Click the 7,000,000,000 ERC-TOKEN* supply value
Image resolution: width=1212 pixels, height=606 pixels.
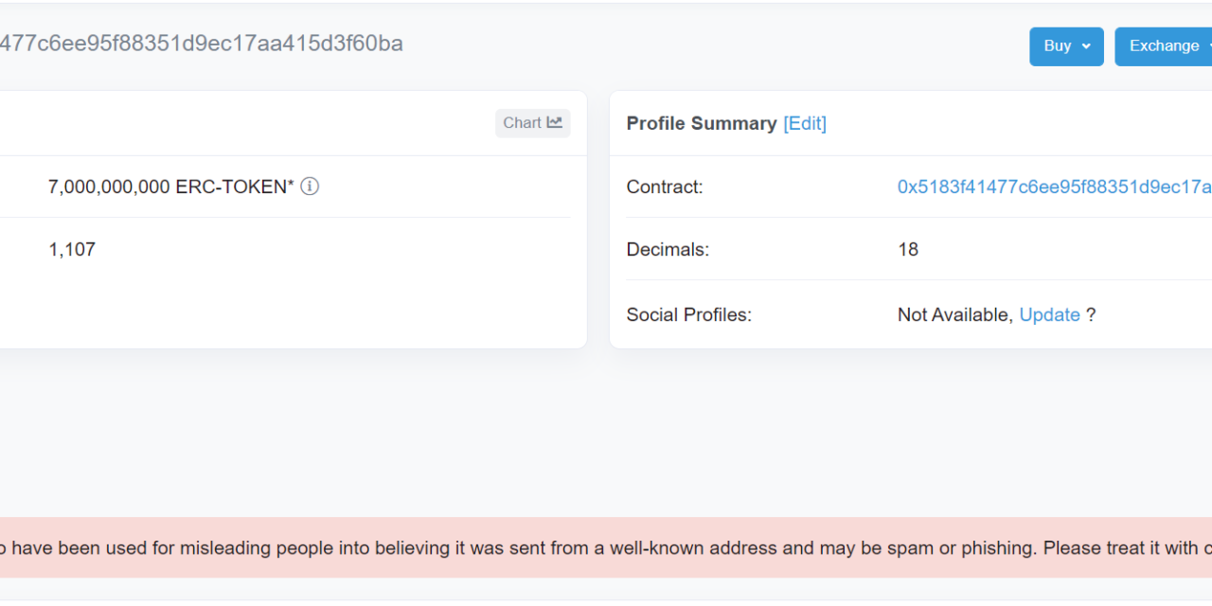click(170, 187)
